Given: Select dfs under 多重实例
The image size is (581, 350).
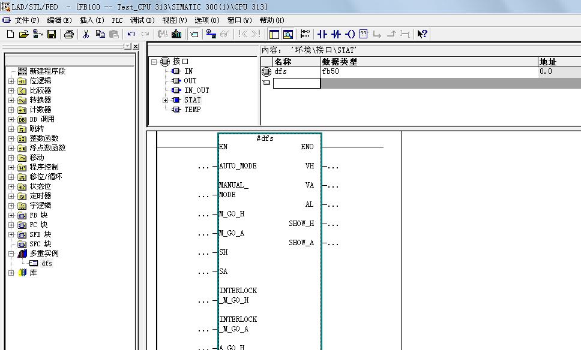Looking at the screenshot, I should click(x=46, y=263).
